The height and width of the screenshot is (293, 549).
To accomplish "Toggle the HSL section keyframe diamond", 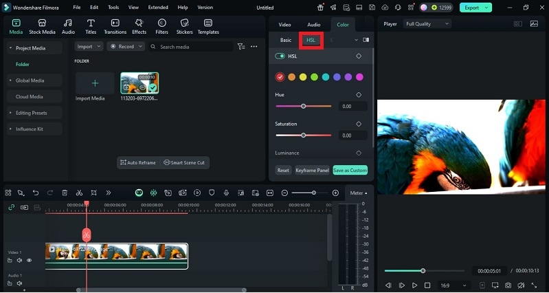I will [x=359, y=56].
